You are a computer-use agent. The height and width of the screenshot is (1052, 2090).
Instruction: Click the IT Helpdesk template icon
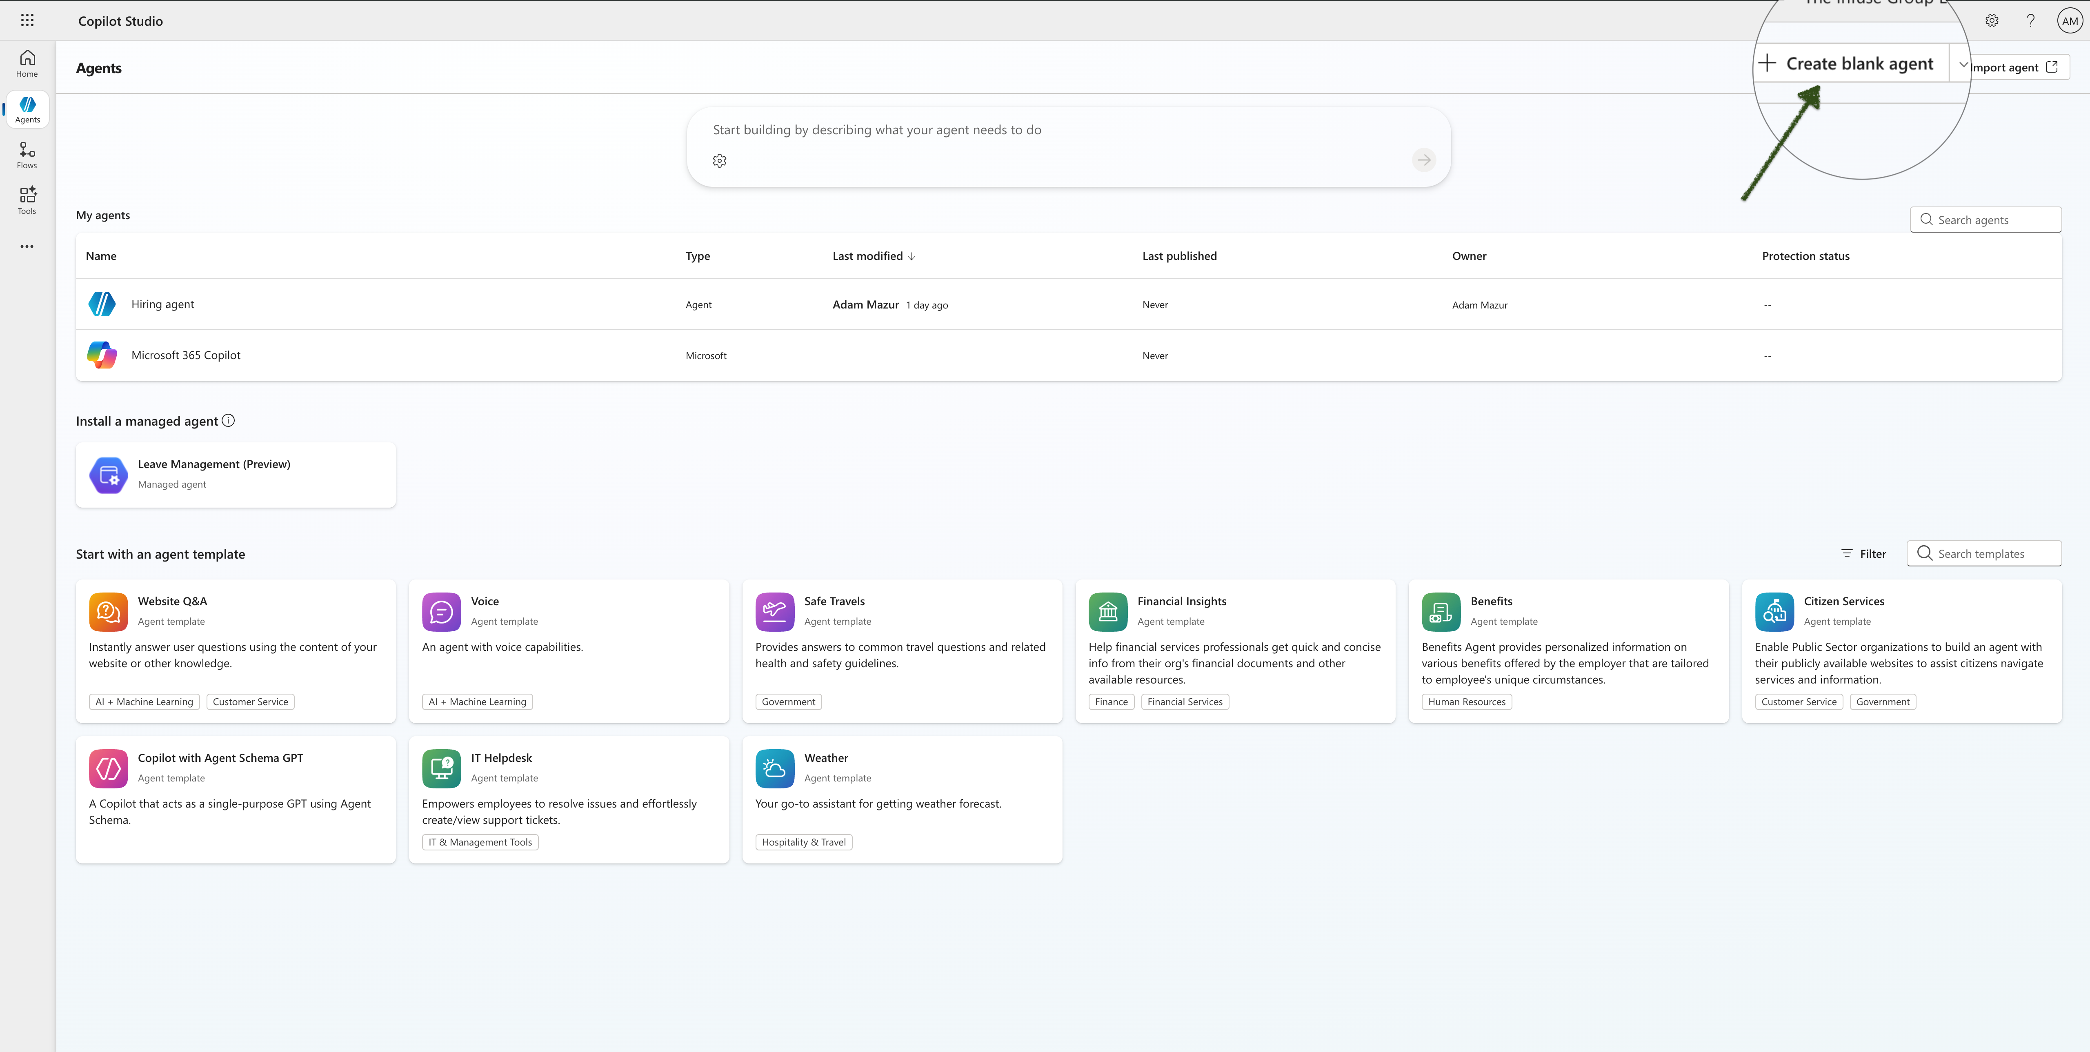coord(441,768)
